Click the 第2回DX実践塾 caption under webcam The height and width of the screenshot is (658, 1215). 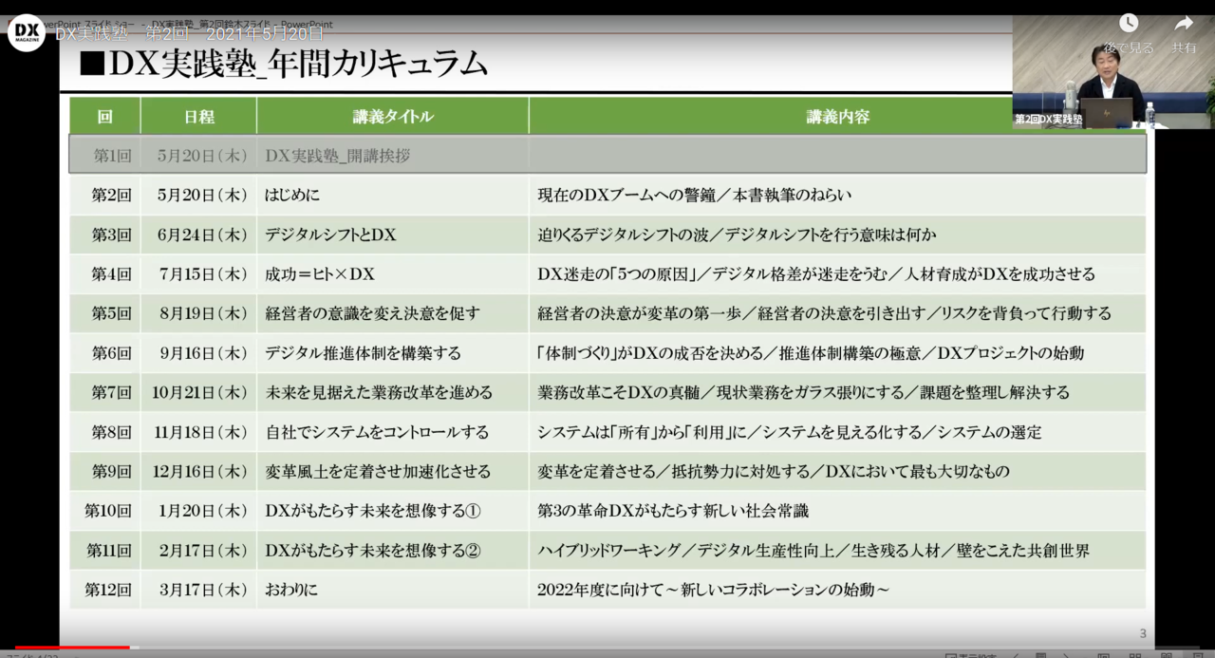[1048, 120]
